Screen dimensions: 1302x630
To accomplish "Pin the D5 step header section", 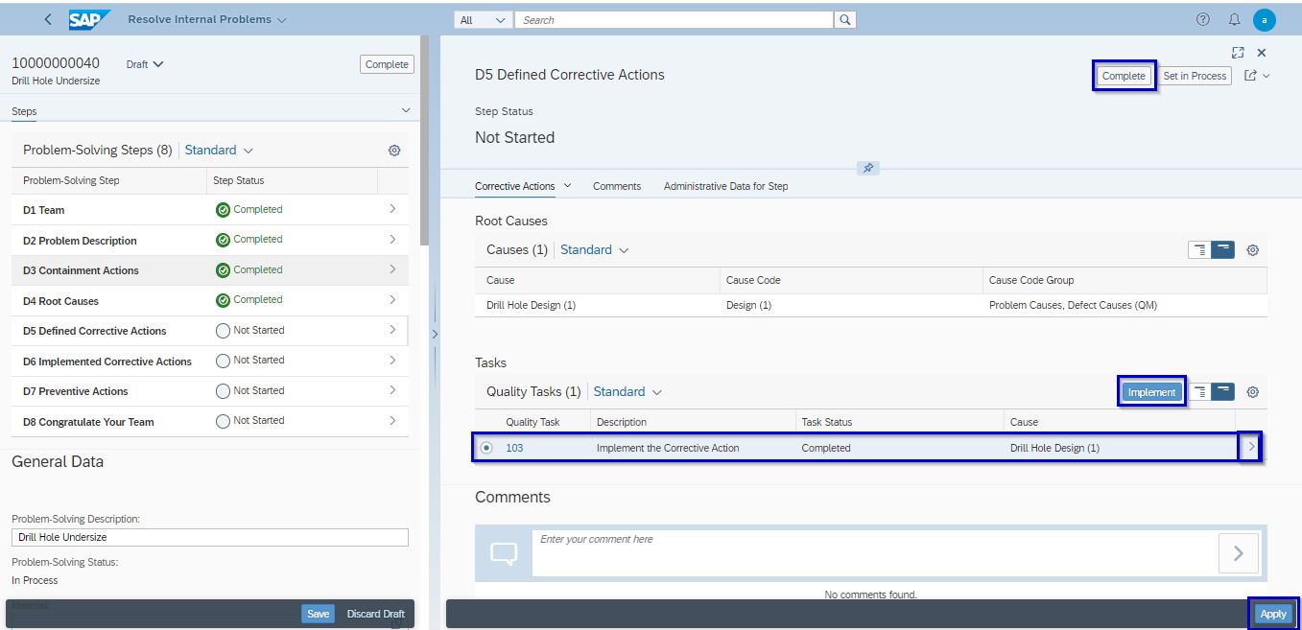I will coord(867,167).
